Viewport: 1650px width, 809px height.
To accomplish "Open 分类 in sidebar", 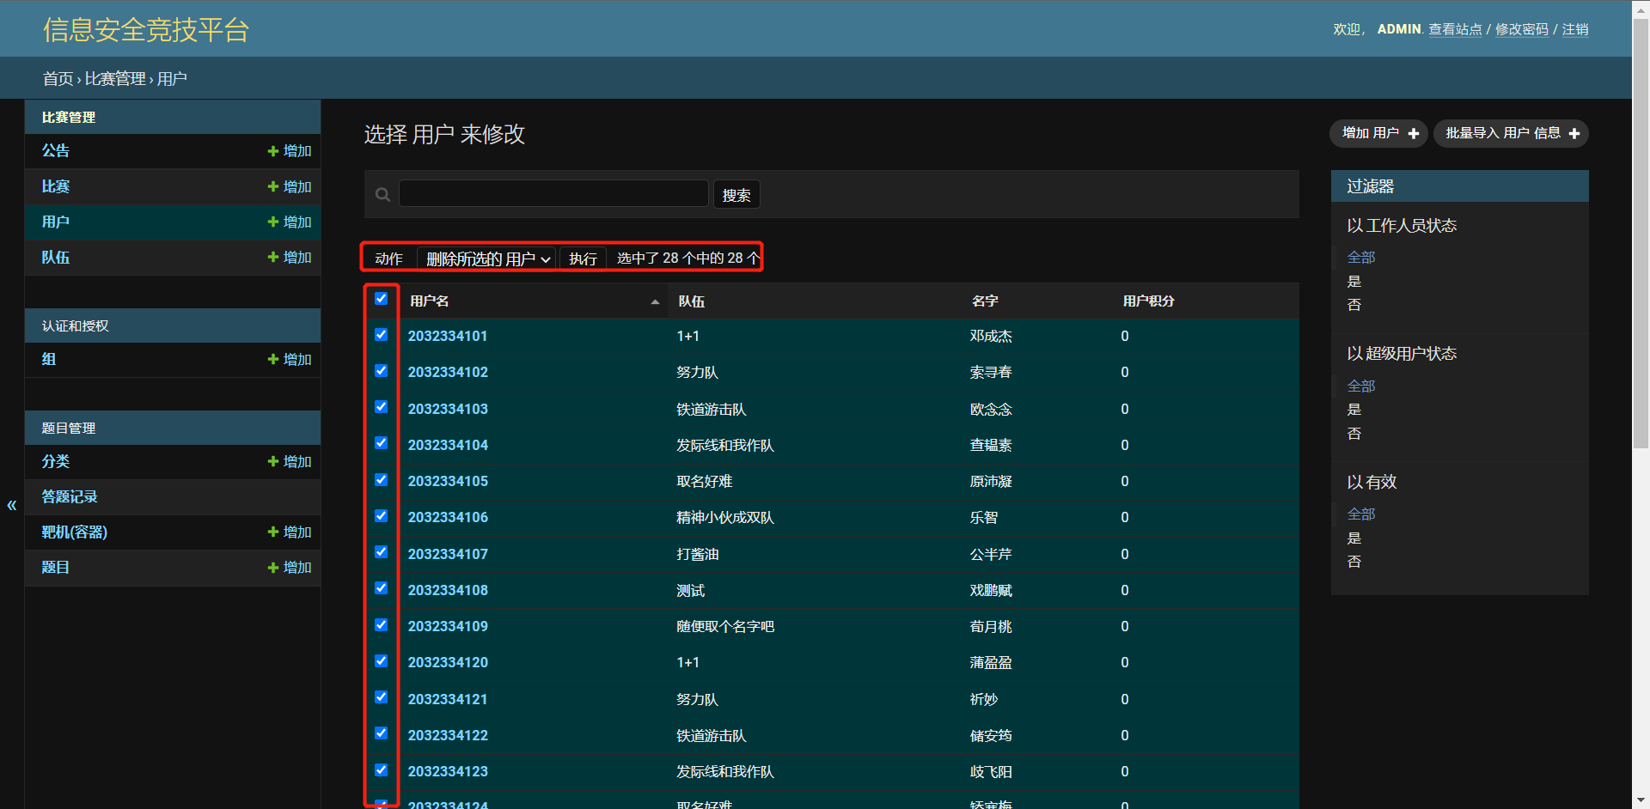I will 56,461.
